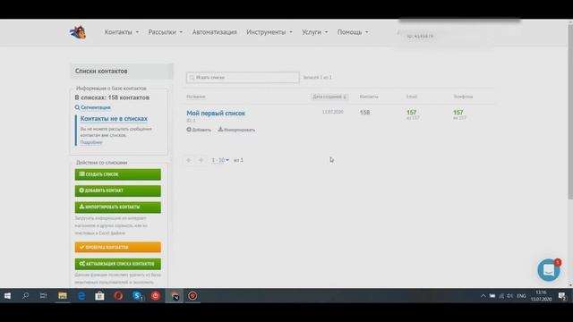Click the list search input field
This screenshot has height=322, width=573.
tap(243, 78)
